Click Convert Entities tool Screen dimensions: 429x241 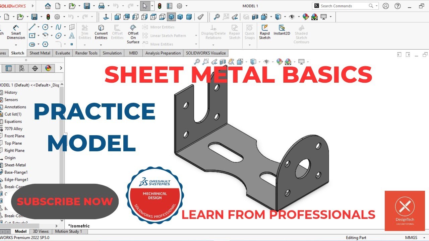(x=101, y=32)
